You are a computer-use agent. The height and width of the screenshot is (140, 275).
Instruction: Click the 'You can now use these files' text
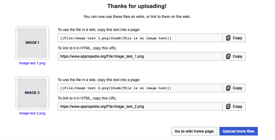(x=137, y=17)
